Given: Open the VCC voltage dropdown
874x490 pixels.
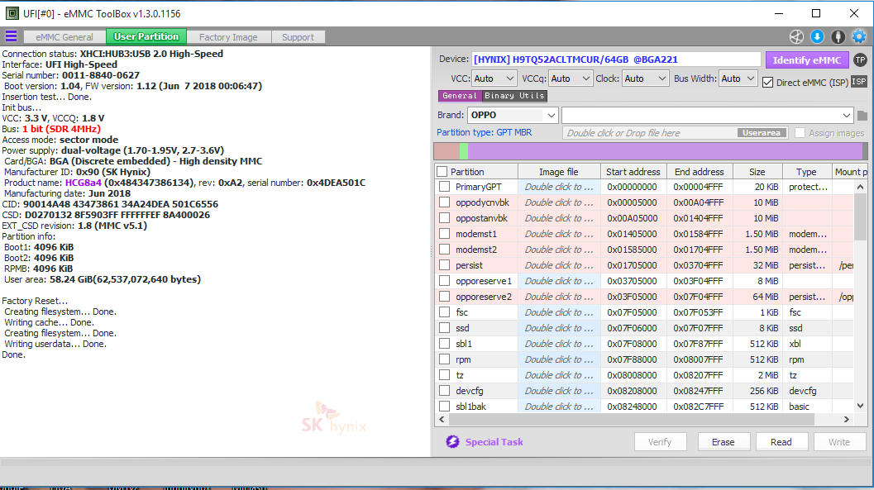Looking at the screenshot, I should coord(494,78).
